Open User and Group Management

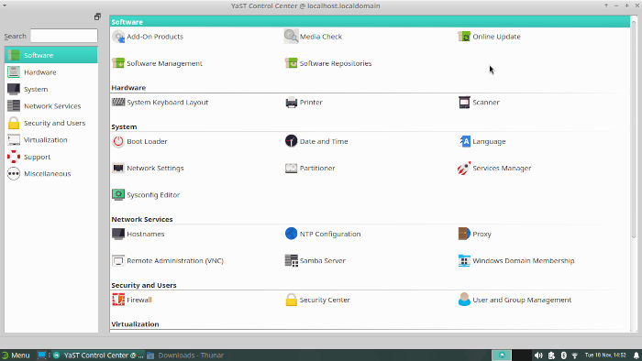[515, 300]
